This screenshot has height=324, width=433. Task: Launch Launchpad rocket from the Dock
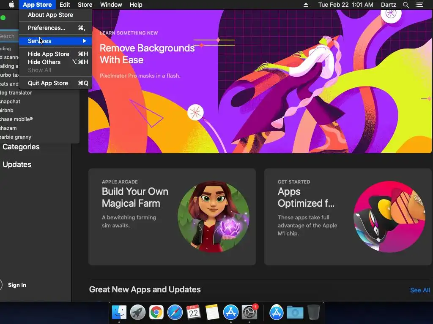tap(137, 313)
